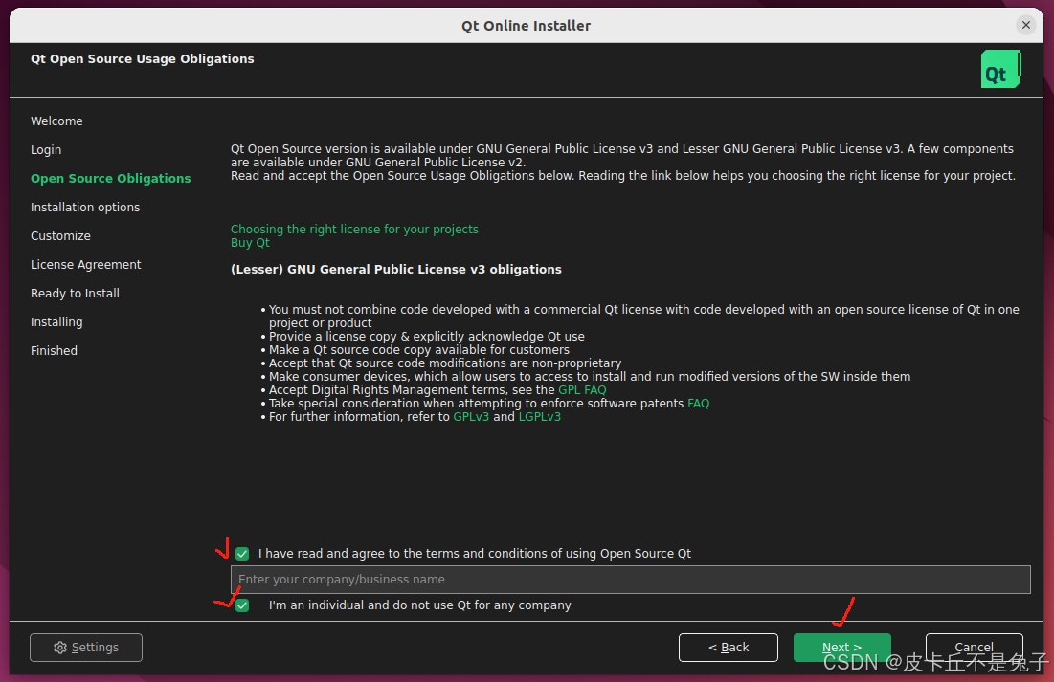Image resolution: width=1054 pixels, height=682 pixels.
Task: Open the installer Settings dialog
Action: click(x=85, y=648)
